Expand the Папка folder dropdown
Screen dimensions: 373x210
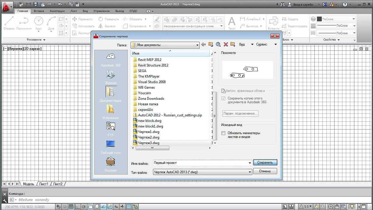pos(197,45)
